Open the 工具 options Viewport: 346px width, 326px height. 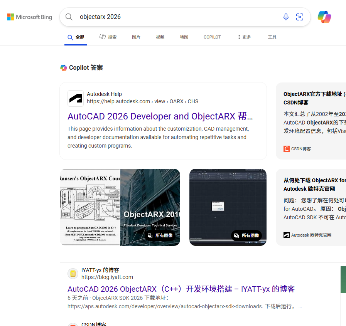(272, 37)
